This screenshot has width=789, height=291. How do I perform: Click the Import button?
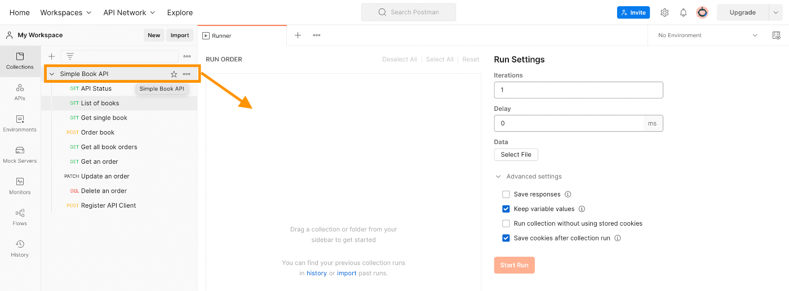pos(180,35)
